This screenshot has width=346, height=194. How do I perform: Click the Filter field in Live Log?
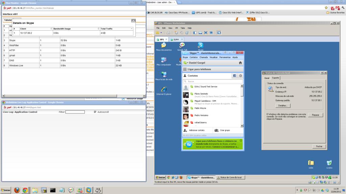(x=75, y=112)
